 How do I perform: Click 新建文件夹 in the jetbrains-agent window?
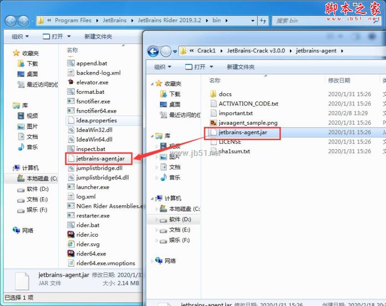(240, 67)
